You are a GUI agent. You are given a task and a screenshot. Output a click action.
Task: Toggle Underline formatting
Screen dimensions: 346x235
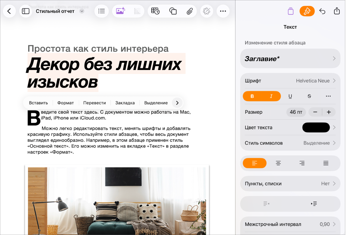coord(290,96)
